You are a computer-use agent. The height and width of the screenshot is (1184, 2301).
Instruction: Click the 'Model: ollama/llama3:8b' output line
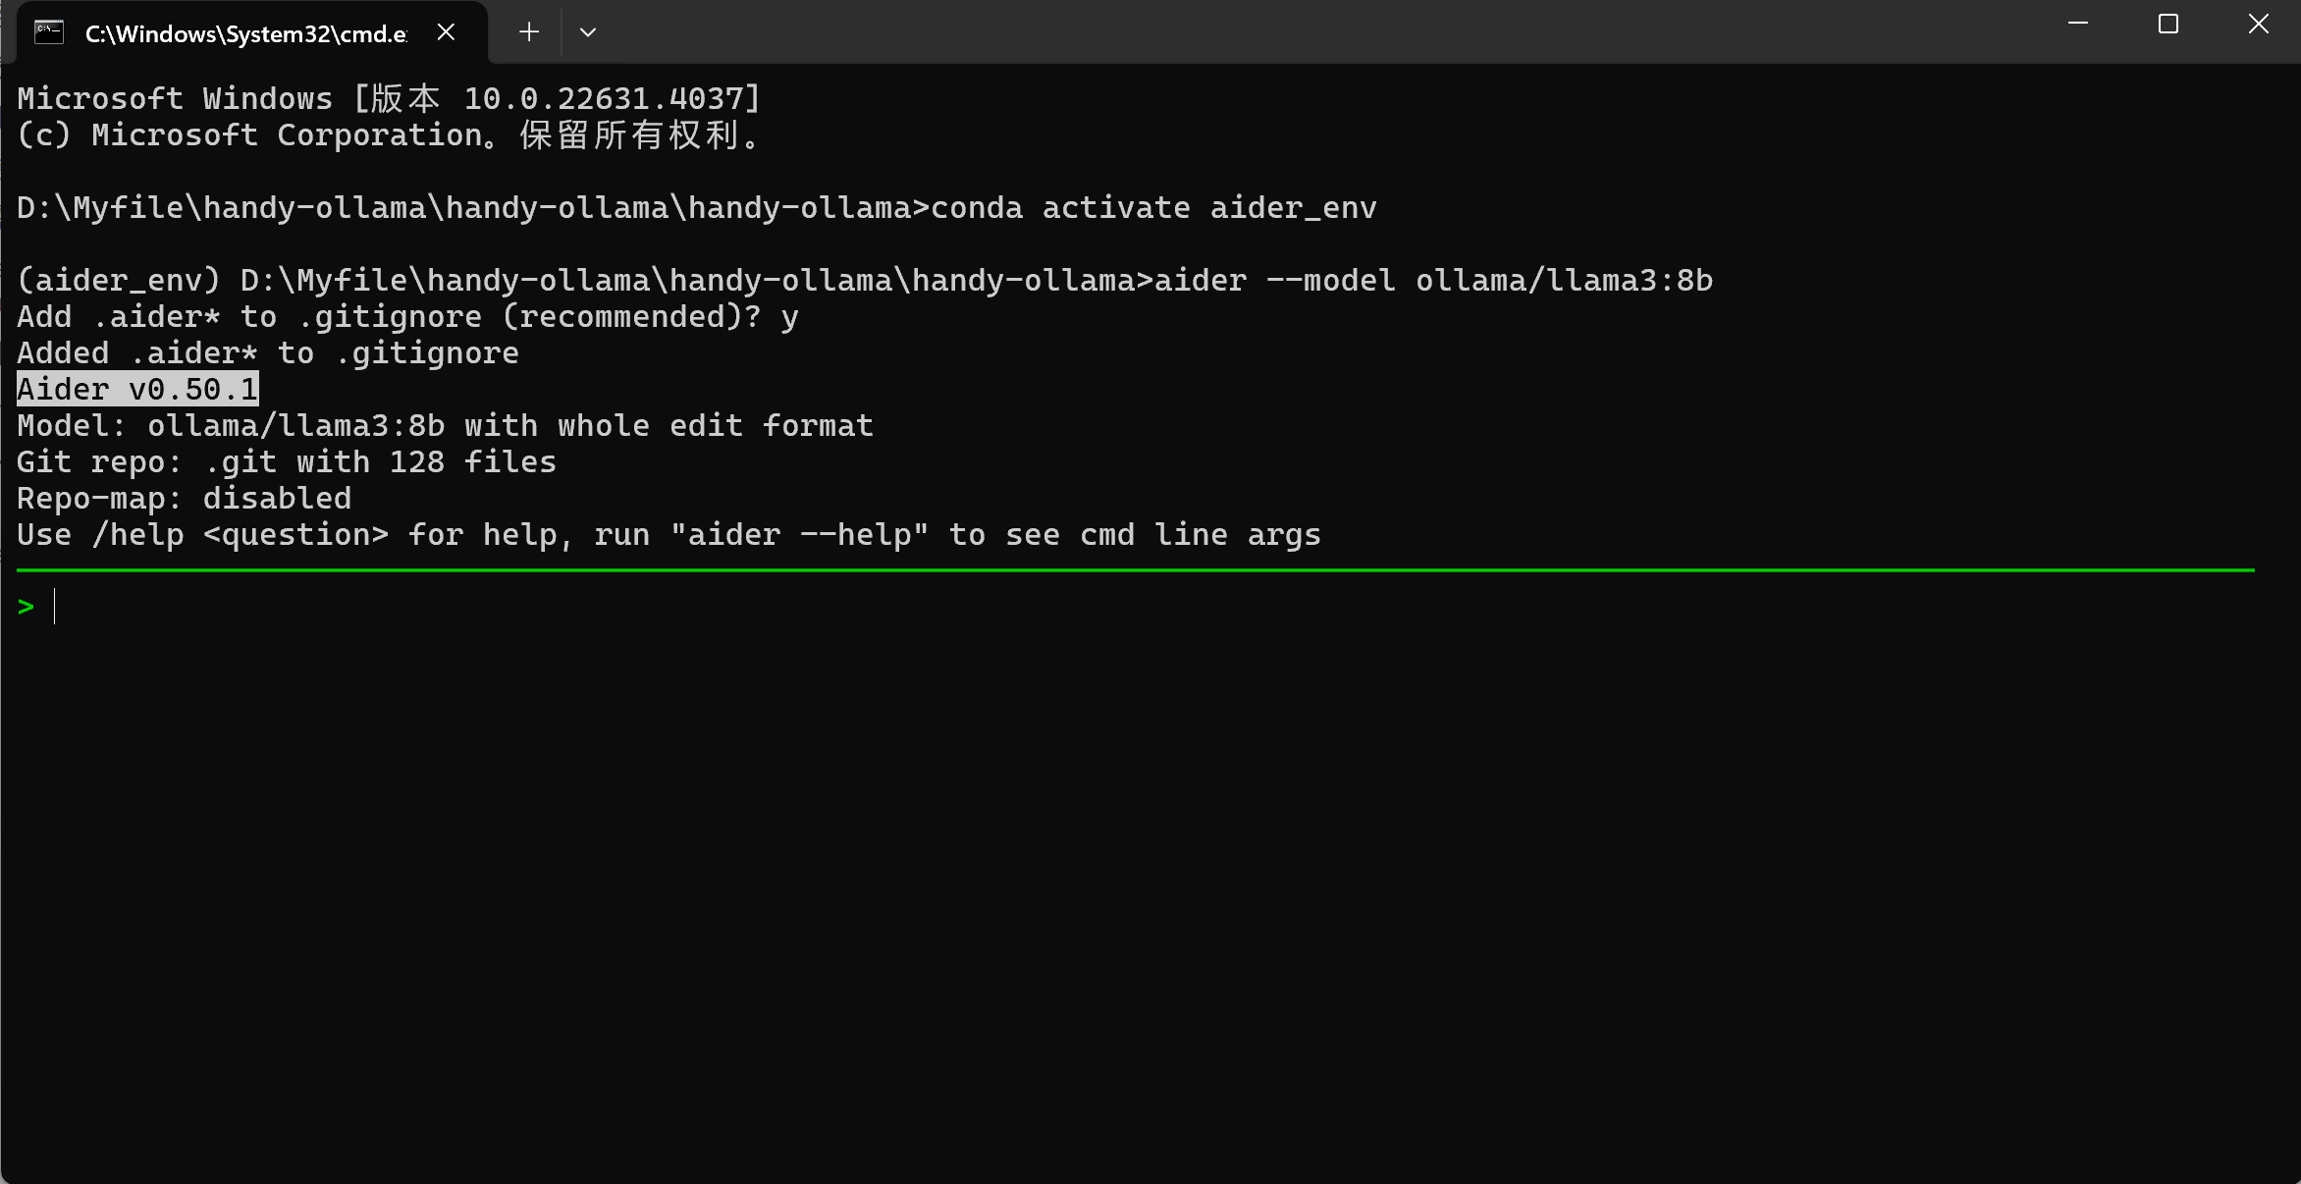click(445, 425)
